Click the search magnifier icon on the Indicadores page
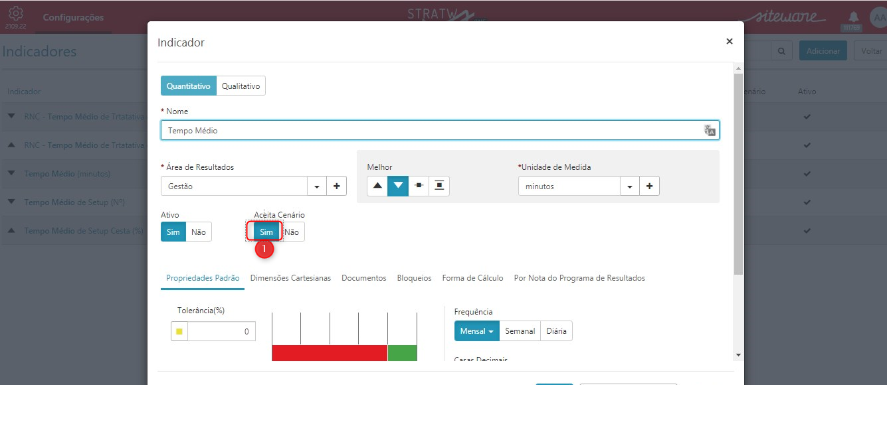The width and height of the screenshot is (887, 434). tap(781, 51)
